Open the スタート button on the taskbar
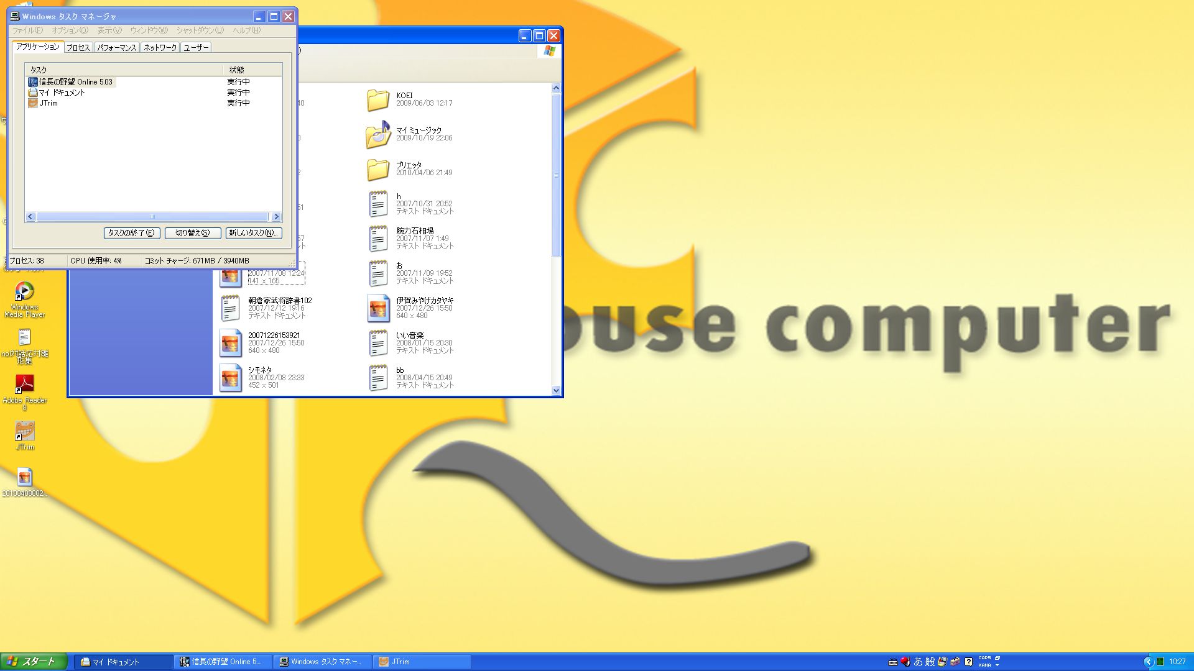 coord(34,662)
